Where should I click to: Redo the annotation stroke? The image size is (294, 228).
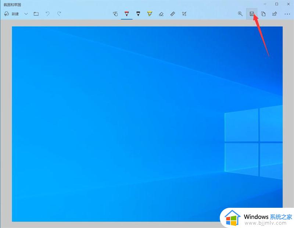(59, 14)
